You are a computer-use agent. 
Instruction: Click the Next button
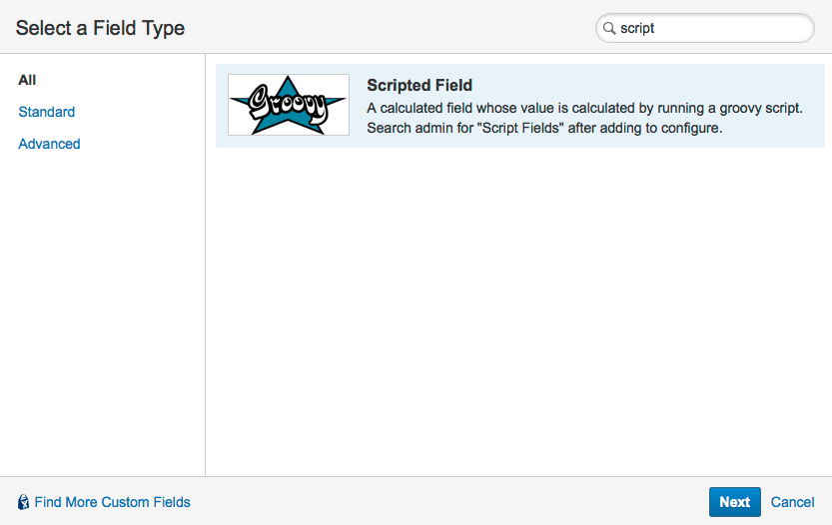click(x=735, y=502)
